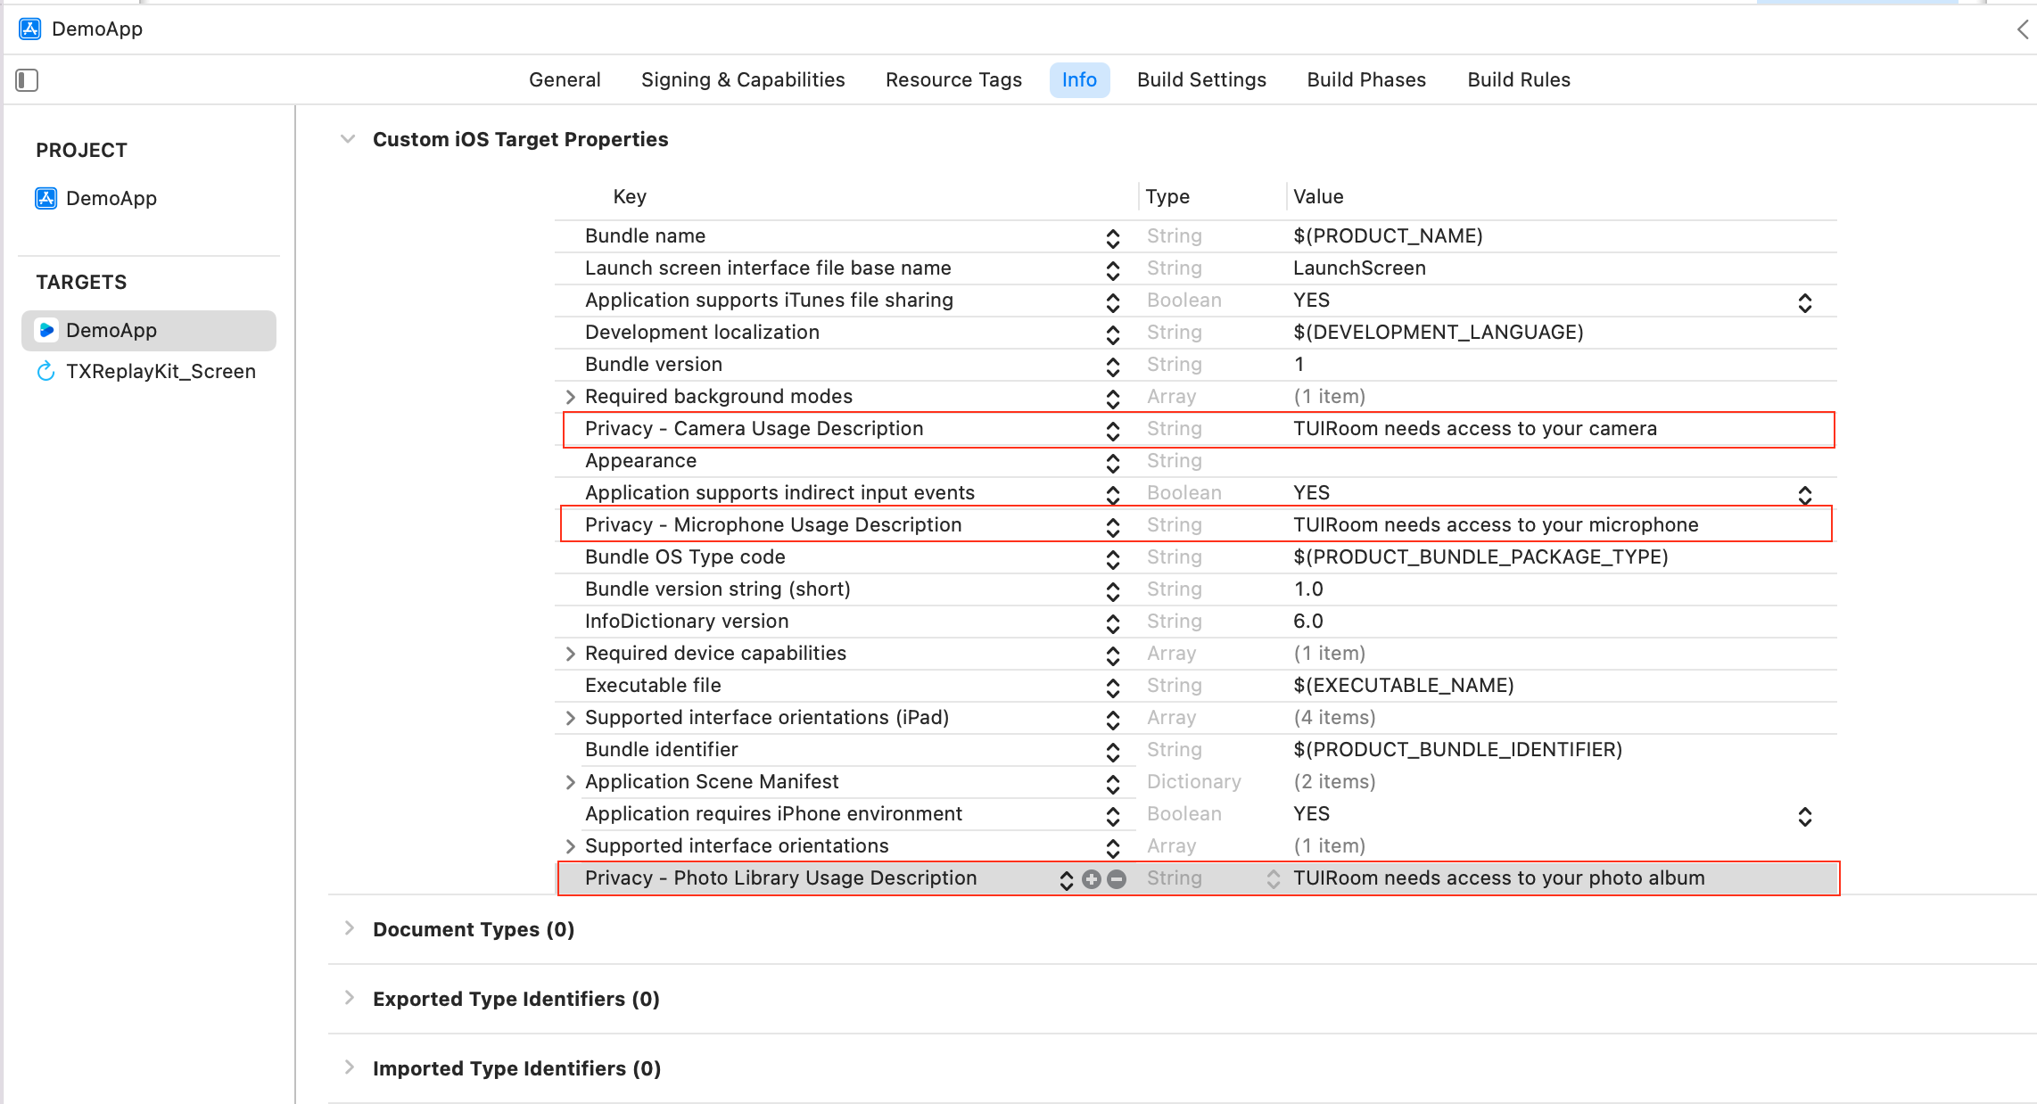Toggle the sidebar panel icon
This screenshot has height=1104, width=2037.
pyautogui.click(x=27, y=80)
